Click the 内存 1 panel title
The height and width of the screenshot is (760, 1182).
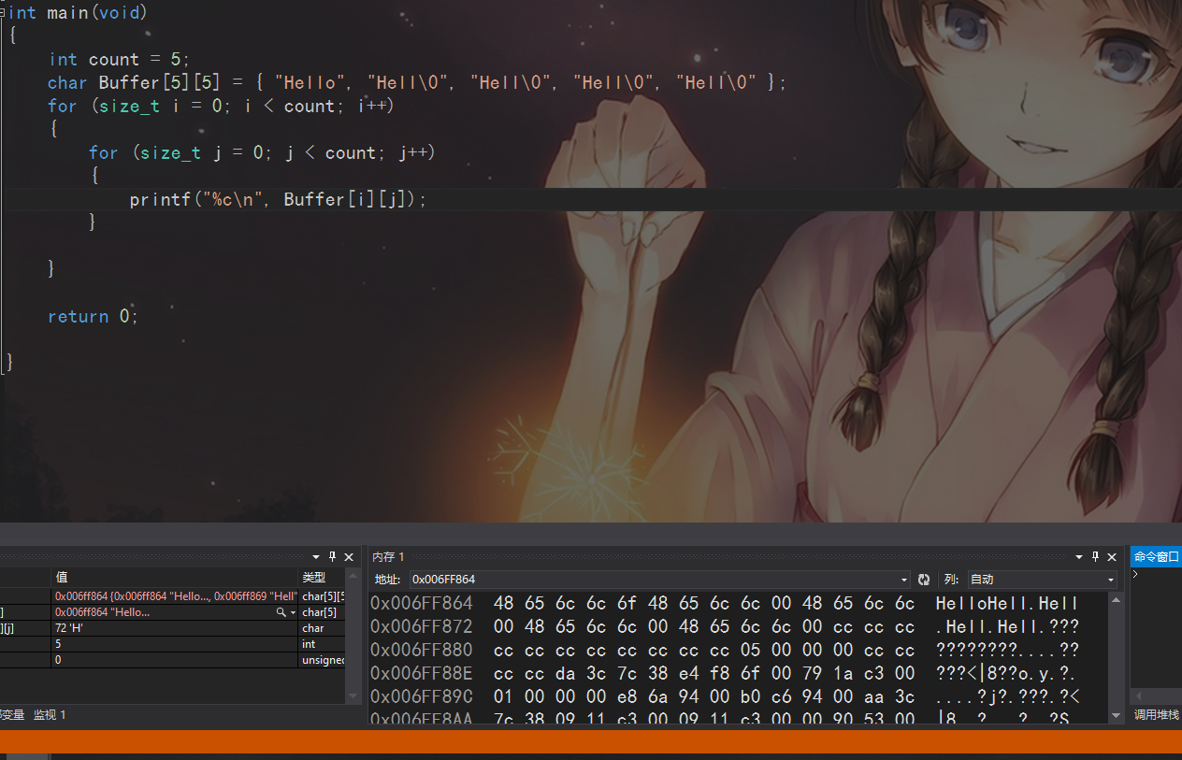(388, 557)
